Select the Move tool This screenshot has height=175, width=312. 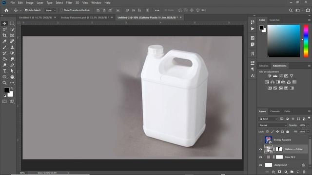coord(4,23)
